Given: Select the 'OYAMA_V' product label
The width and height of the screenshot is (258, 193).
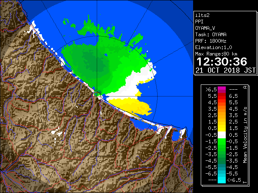Looking at the screenshot, I should pos(205,28).
